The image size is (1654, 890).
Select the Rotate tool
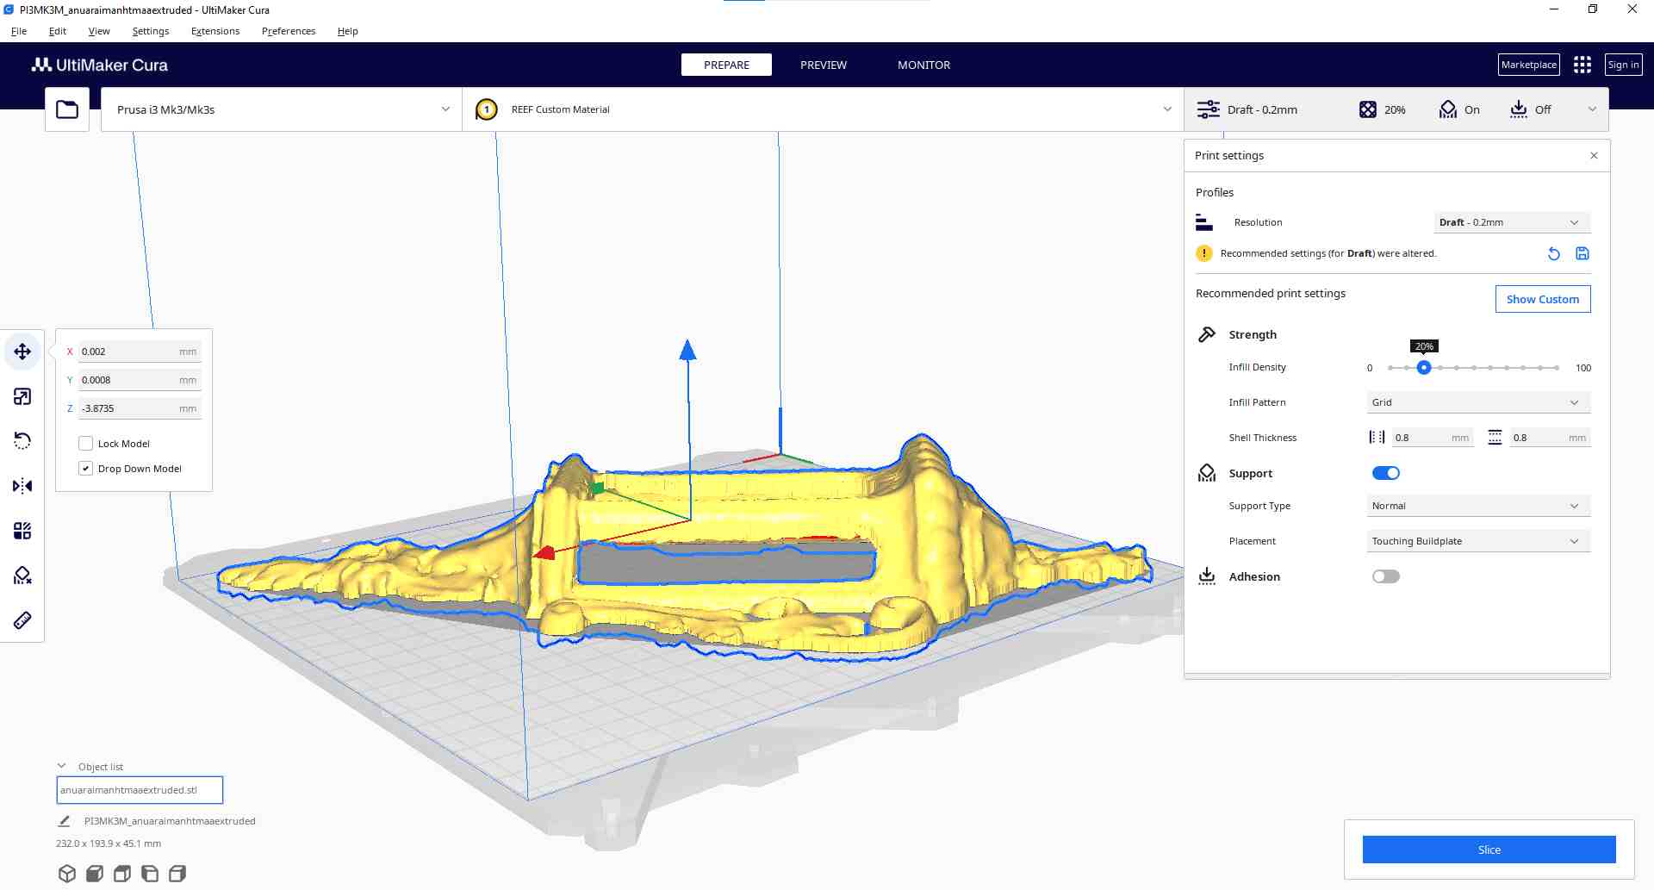pyautogui.click(x=22, y=441)
